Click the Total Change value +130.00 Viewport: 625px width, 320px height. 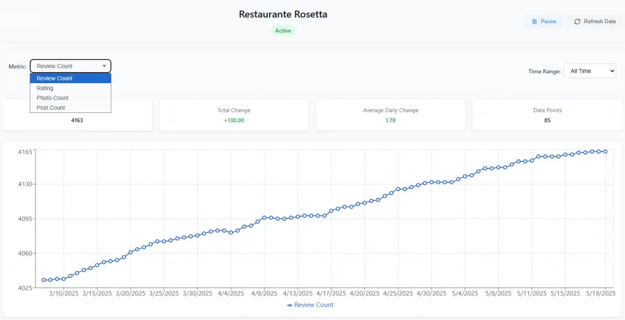[x=234, y=120]
